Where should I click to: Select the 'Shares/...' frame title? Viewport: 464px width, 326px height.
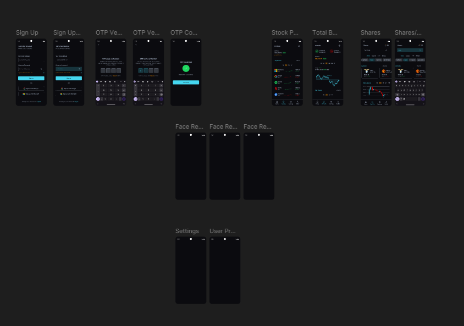(408, 32)
